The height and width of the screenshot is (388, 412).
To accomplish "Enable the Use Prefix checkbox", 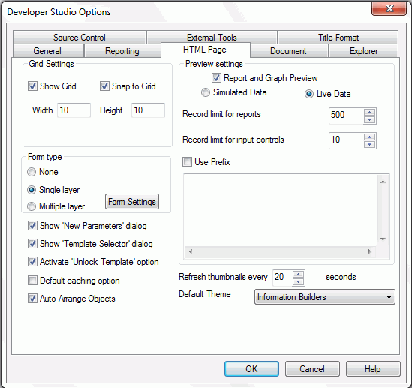I will 187,162.
